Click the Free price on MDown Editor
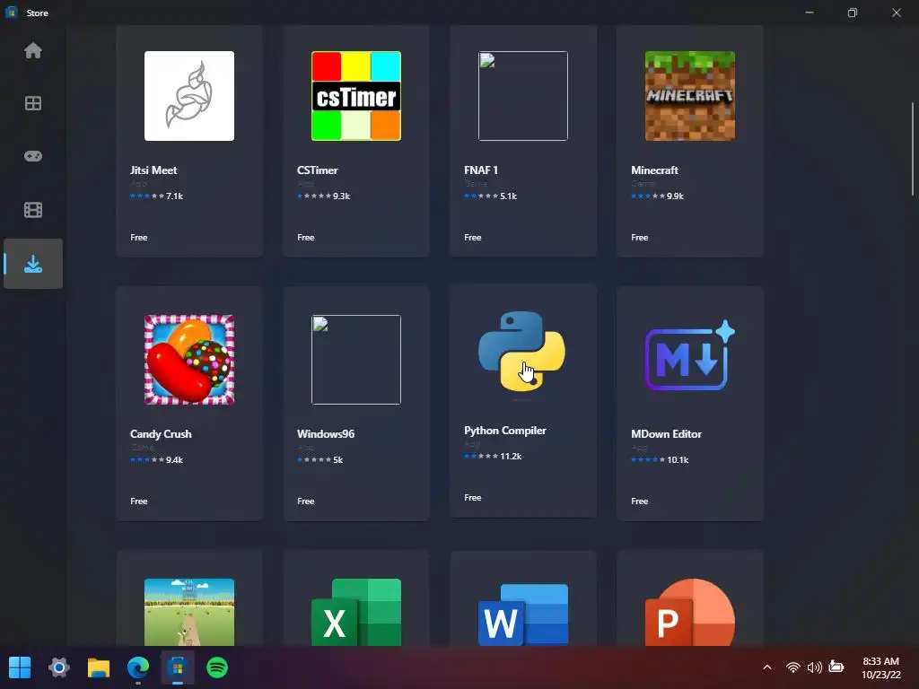 pos(640,501)
